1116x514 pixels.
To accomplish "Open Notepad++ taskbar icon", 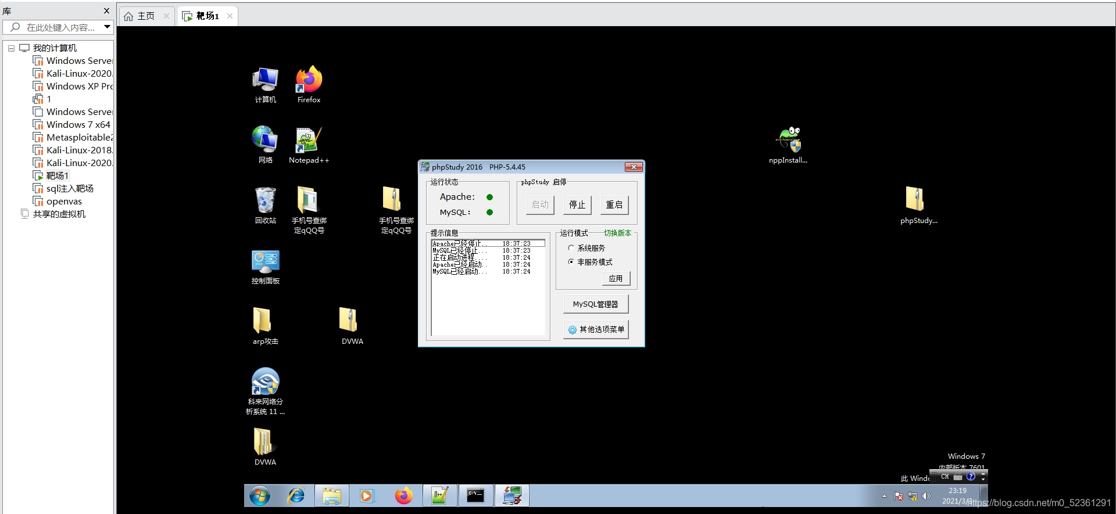I will point(440,496).
